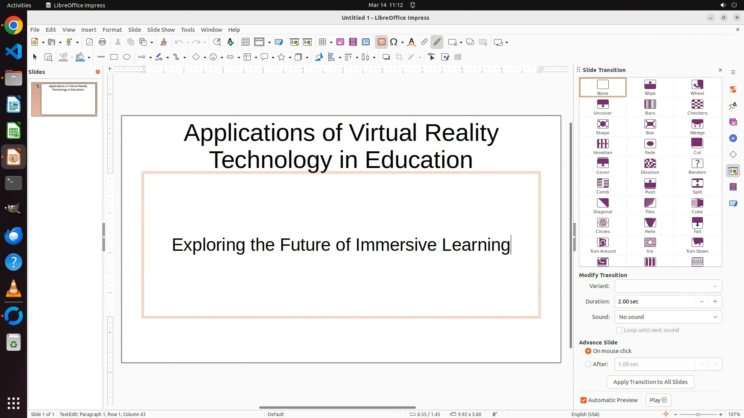
Task: Open the Slide Show menu
Action: click(x=161, y=30)
